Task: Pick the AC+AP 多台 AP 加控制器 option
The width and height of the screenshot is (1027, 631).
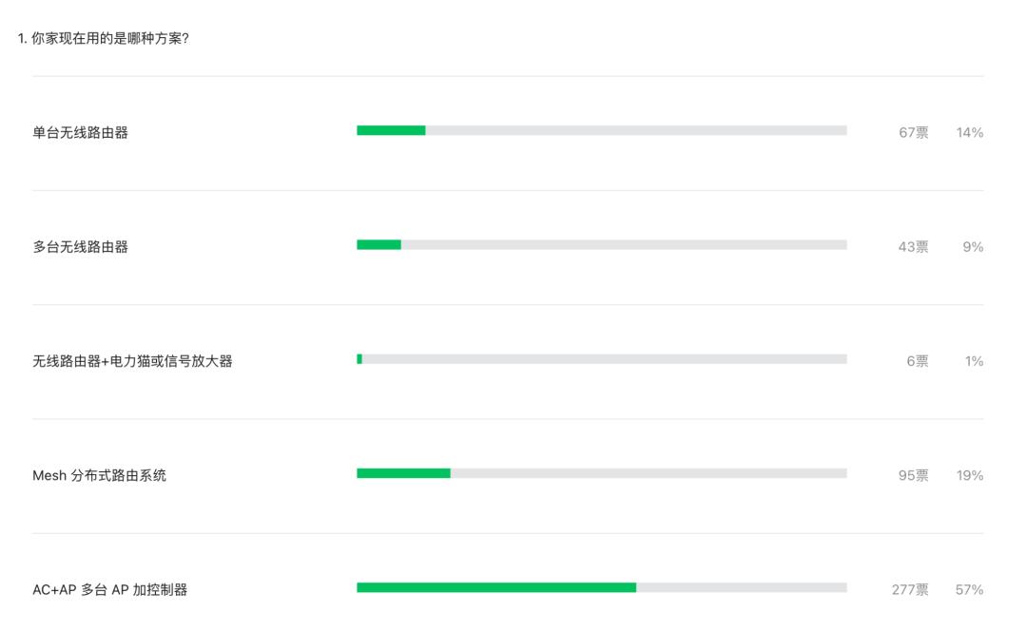Action: pos(110,590)
